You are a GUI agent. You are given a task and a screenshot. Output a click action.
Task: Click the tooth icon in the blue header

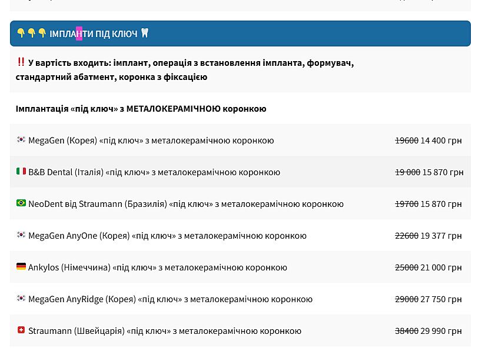(x=145, y=34)
